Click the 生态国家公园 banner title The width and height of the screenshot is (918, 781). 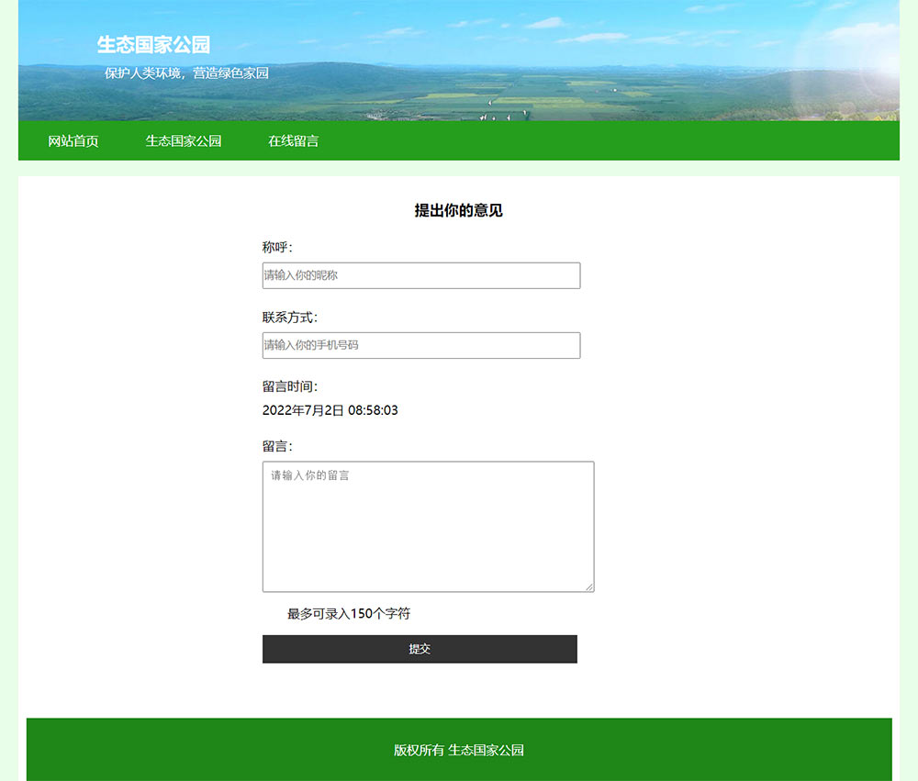(x=153, y=44)
